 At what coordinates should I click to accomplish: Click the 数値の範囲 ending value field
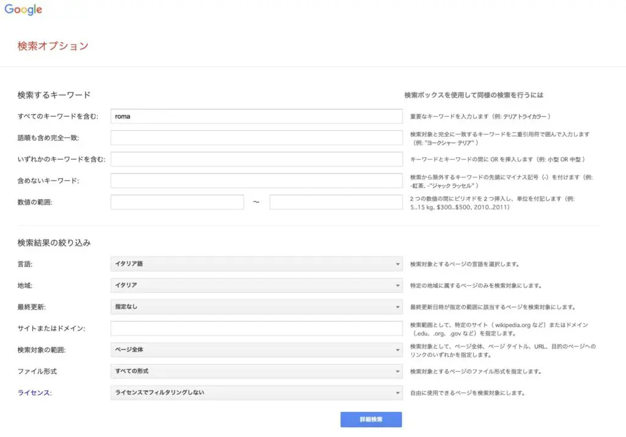pos(336,202)
